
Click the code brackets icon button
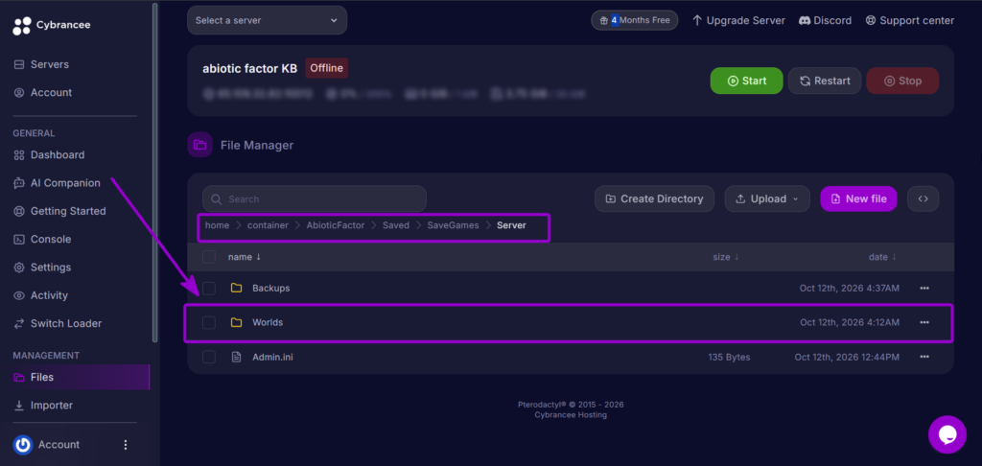(x=924, y=199)
